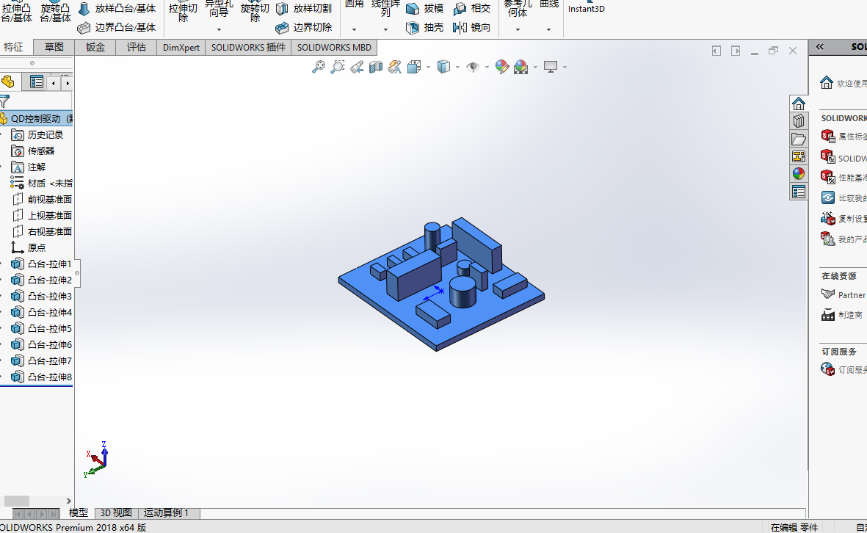
Task: Switch to the 评估 evaluate tab
Action: point(136,48)
